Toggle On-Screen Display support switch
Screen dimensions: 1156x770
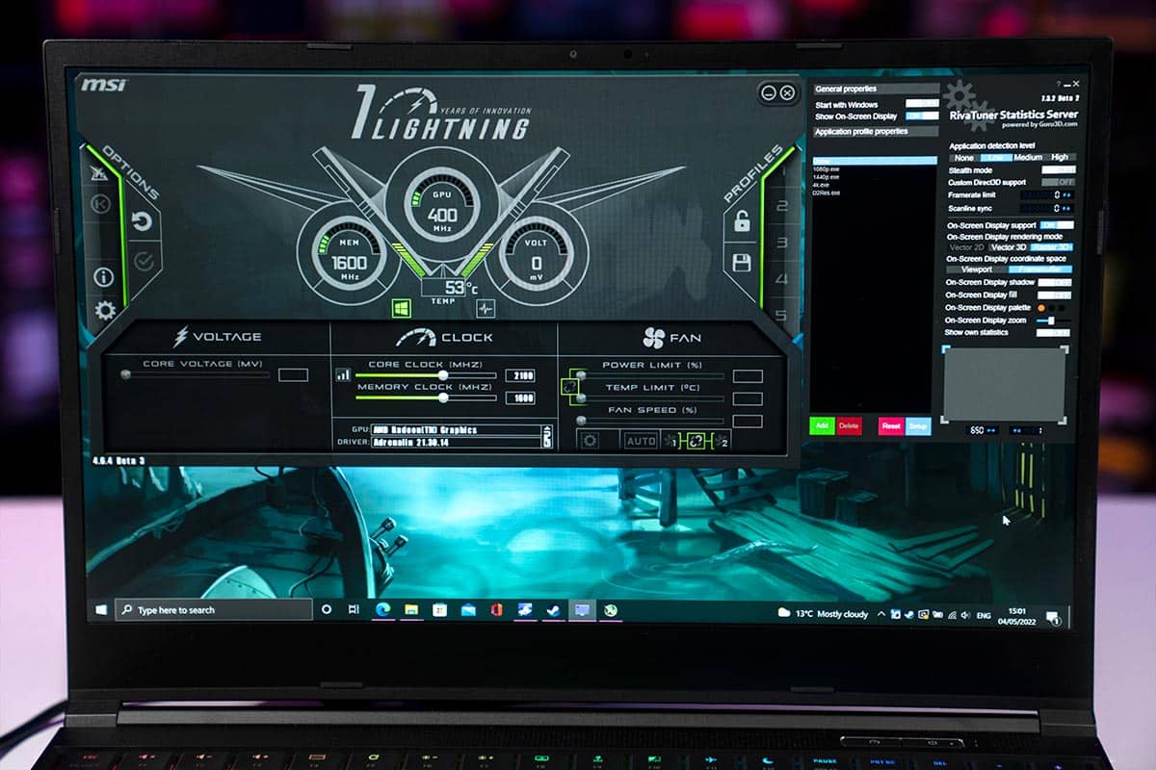[x=1058, y=224]
